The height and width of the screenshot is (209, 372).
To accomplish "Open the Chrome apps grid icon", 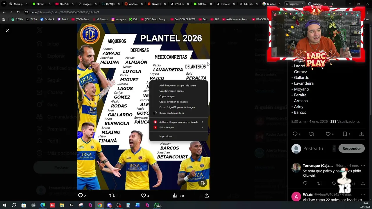I will [x=4, y=19].
